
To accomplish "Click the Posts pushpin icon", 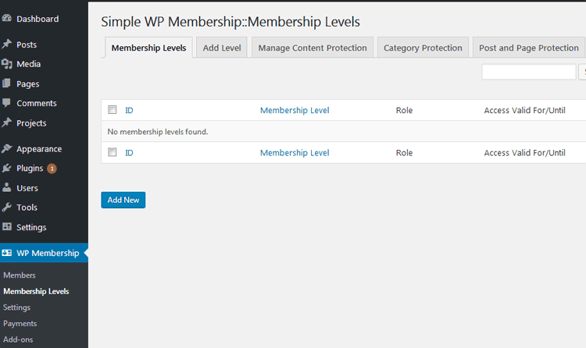I will pyautogui.click(x=6, y=44).
